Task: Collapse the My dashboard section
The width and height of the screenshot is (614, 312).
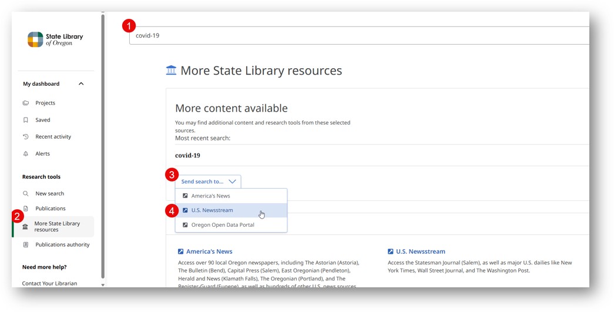Action: 81,84
